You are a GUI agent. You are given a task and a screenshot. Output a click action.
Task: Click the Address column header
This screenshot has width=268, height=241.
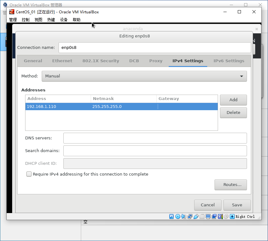point(58,99)
